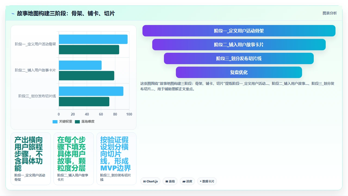Open the card 按验证假设划分横向切片线

(116, 159)
